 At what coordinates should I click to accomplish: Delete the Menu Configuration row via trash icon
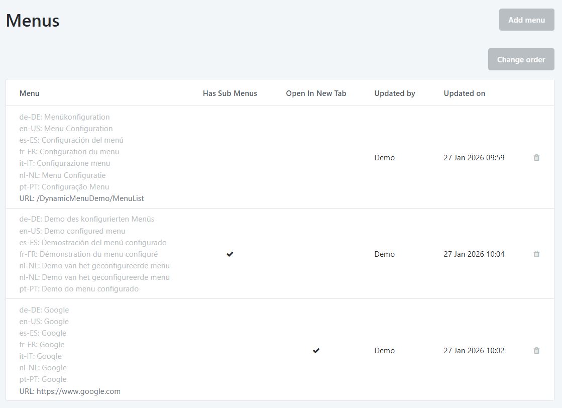point(536,157)
